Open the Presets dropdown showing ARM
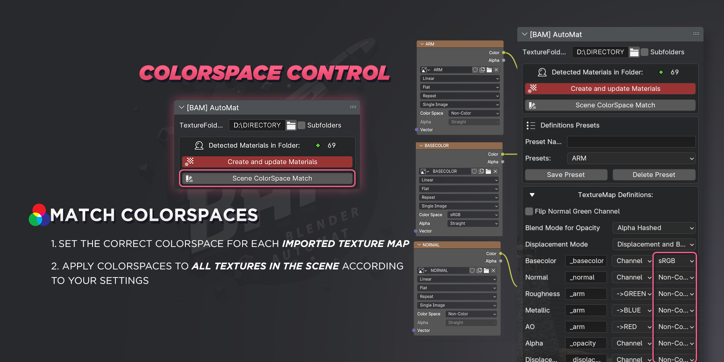This screenshot has width=724, height=362. pos(631,158)
